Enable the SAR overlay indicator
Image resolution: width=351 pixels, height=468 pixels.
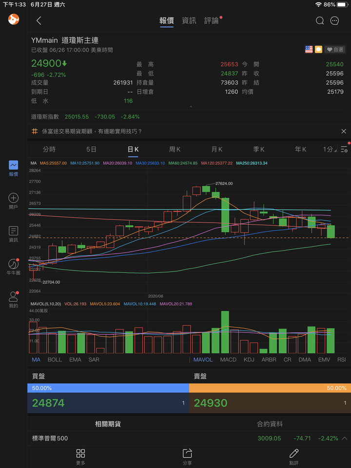pos(94,360)
